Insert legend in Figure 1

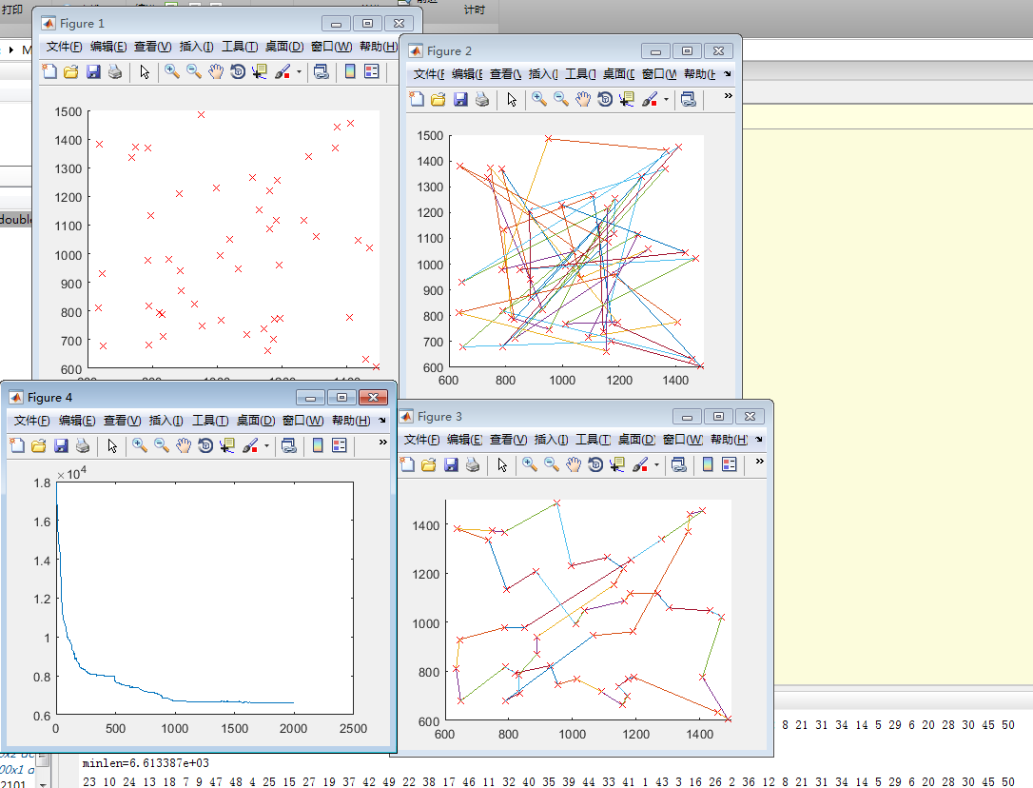pos(372,71)
